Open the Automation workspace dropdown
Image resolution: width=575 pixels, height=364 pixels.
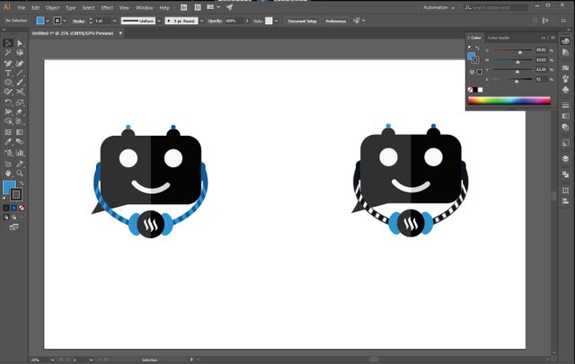439,8
